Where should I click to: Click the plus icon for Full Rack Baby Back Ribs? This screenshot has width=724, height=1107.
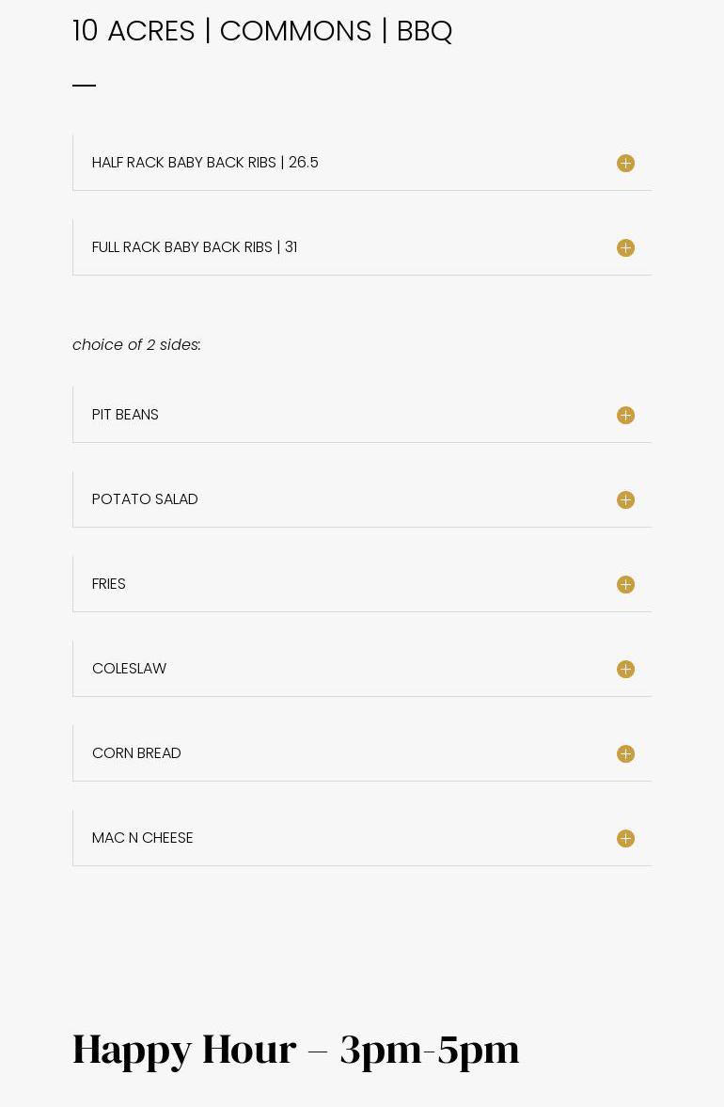[x=625, y=248]
